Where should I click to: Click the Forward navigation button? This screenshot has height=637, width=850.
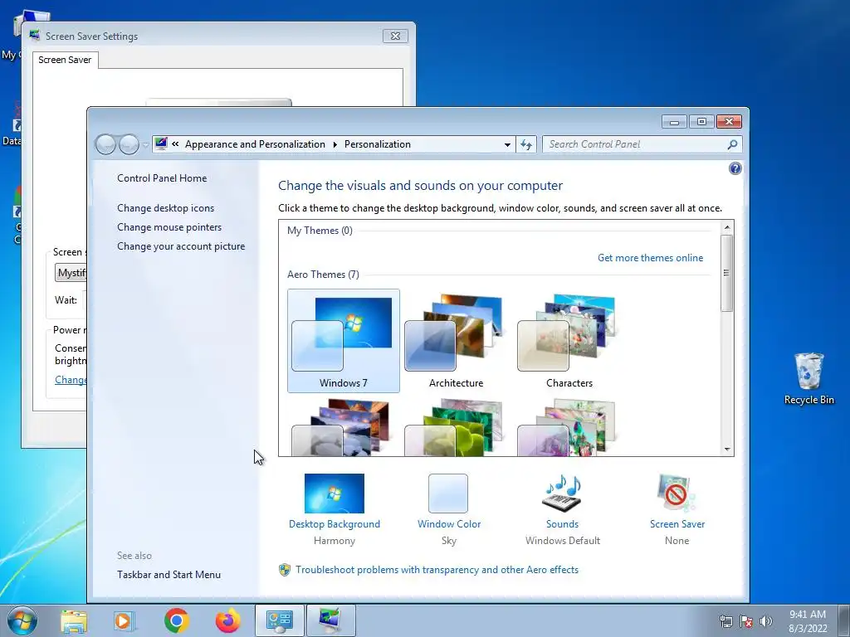[129, 144]
